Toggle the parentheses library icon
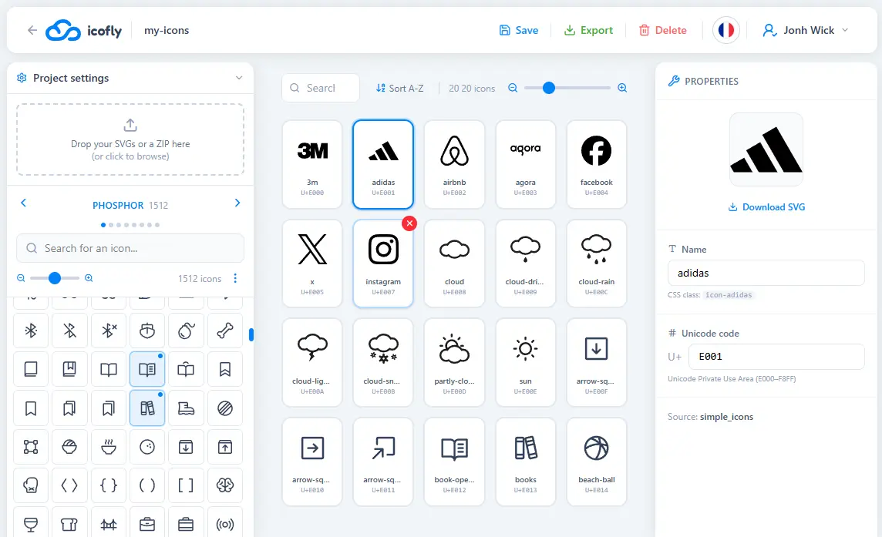Screen dimensions: 882x537 (147, 485)
